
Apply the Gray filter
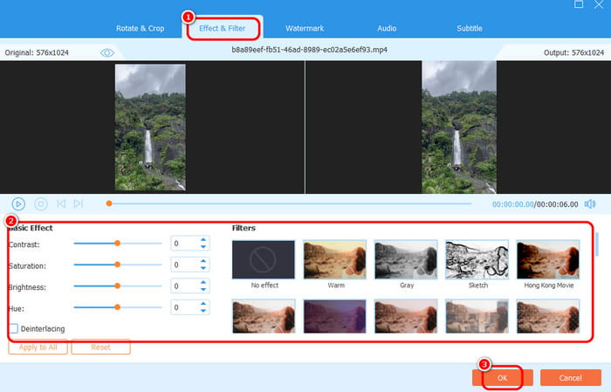[x=406, y=259]
